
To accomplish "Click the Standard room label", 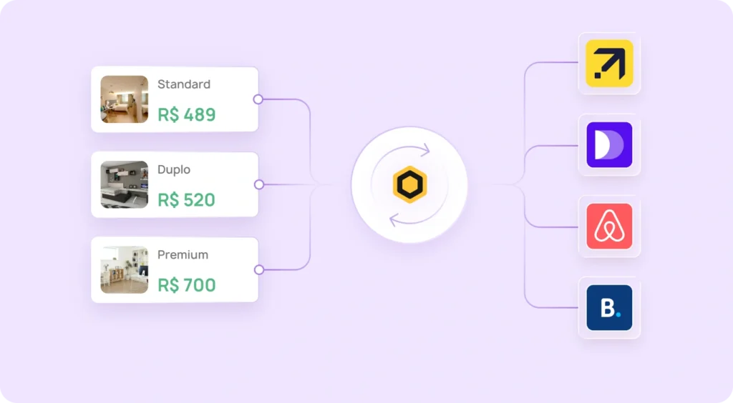I will tap(184, 84).
